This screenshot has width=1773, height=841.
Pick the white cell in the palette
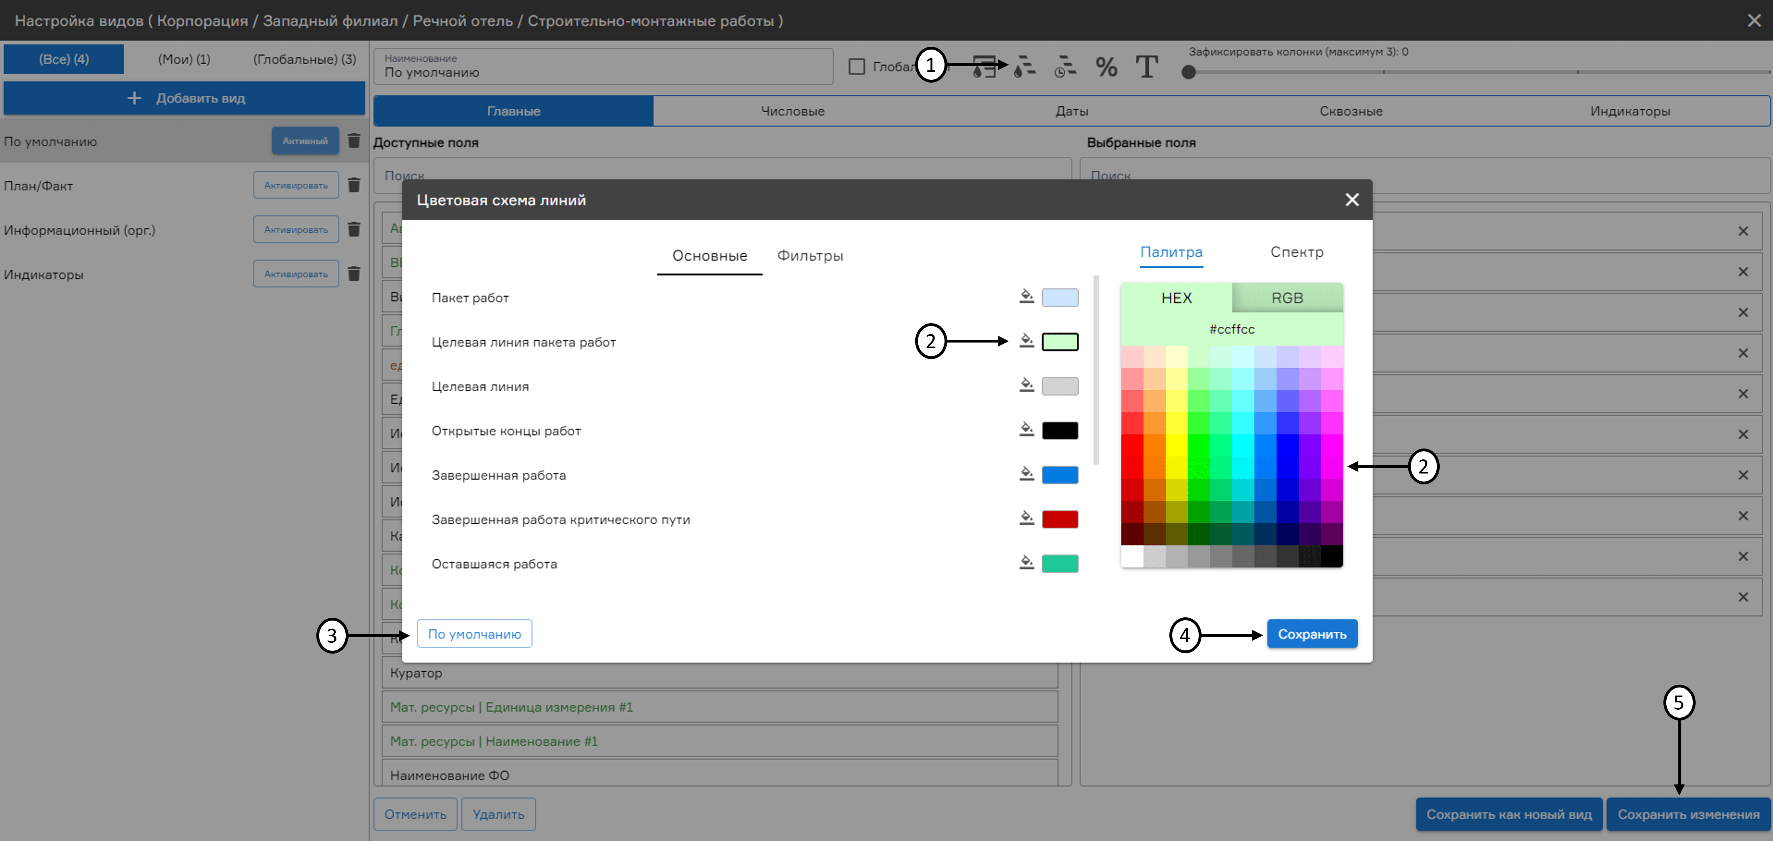pyautogui.click(x=1132, y=556)
